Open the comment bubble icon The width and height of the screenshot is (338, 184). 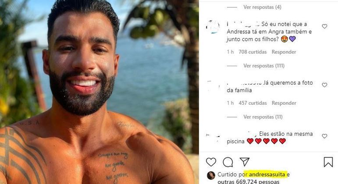click(x=228, y=162)
